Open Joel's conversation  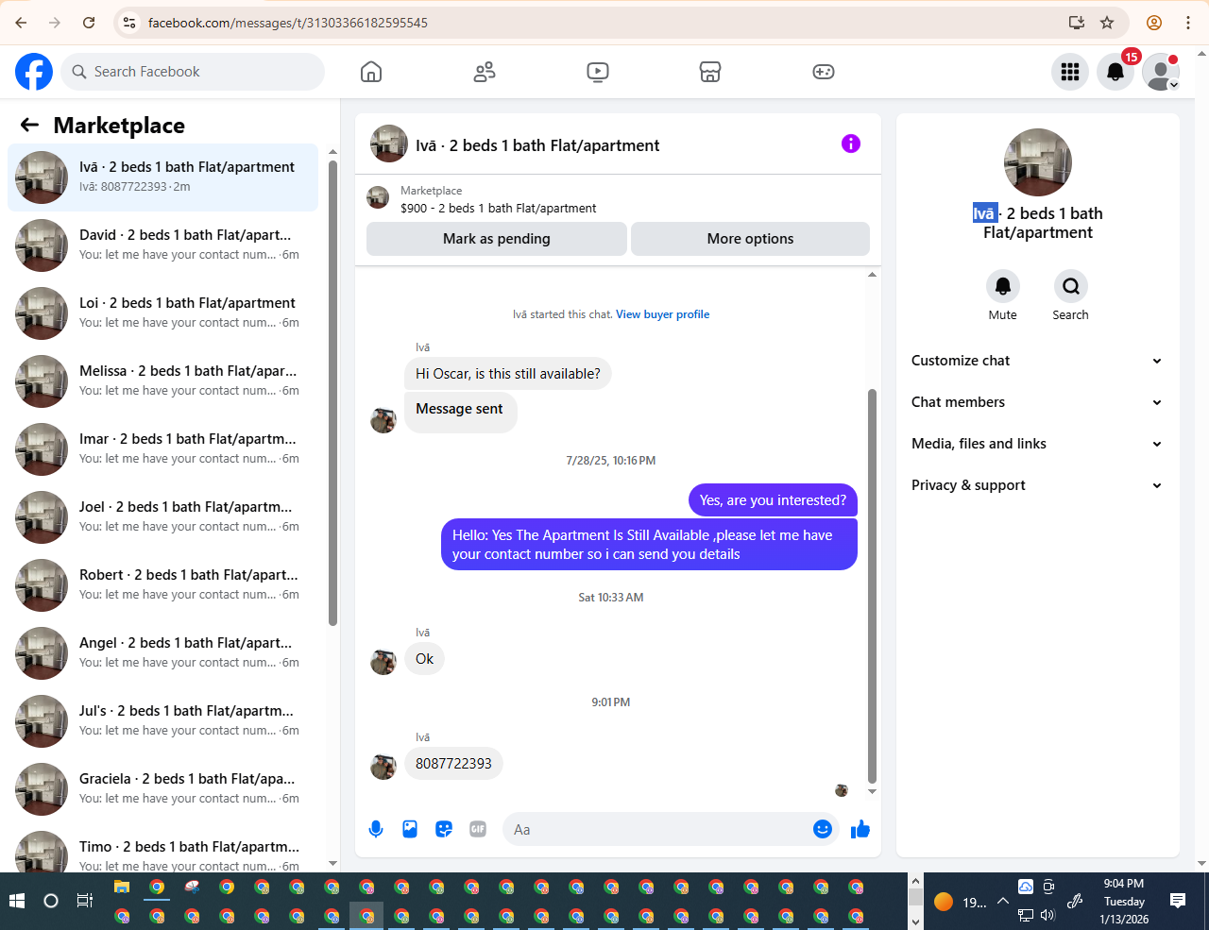coord(162,517)
